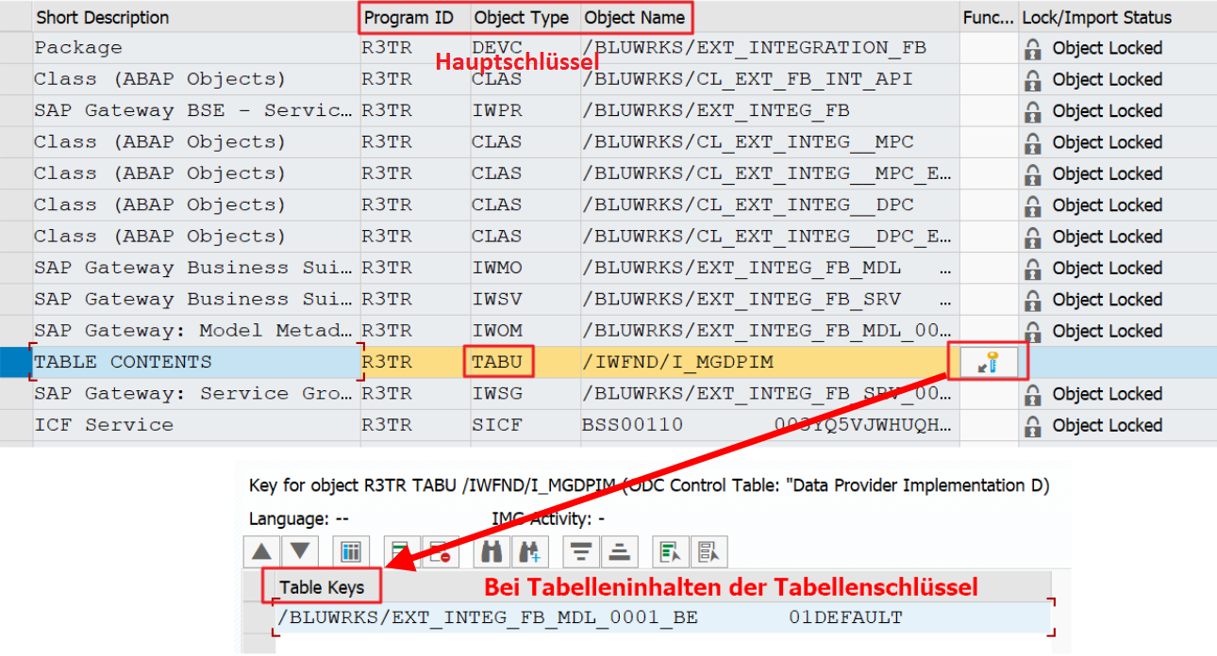
Task: Click the sort descending toolbar icon
Action: tap(581, 551)
